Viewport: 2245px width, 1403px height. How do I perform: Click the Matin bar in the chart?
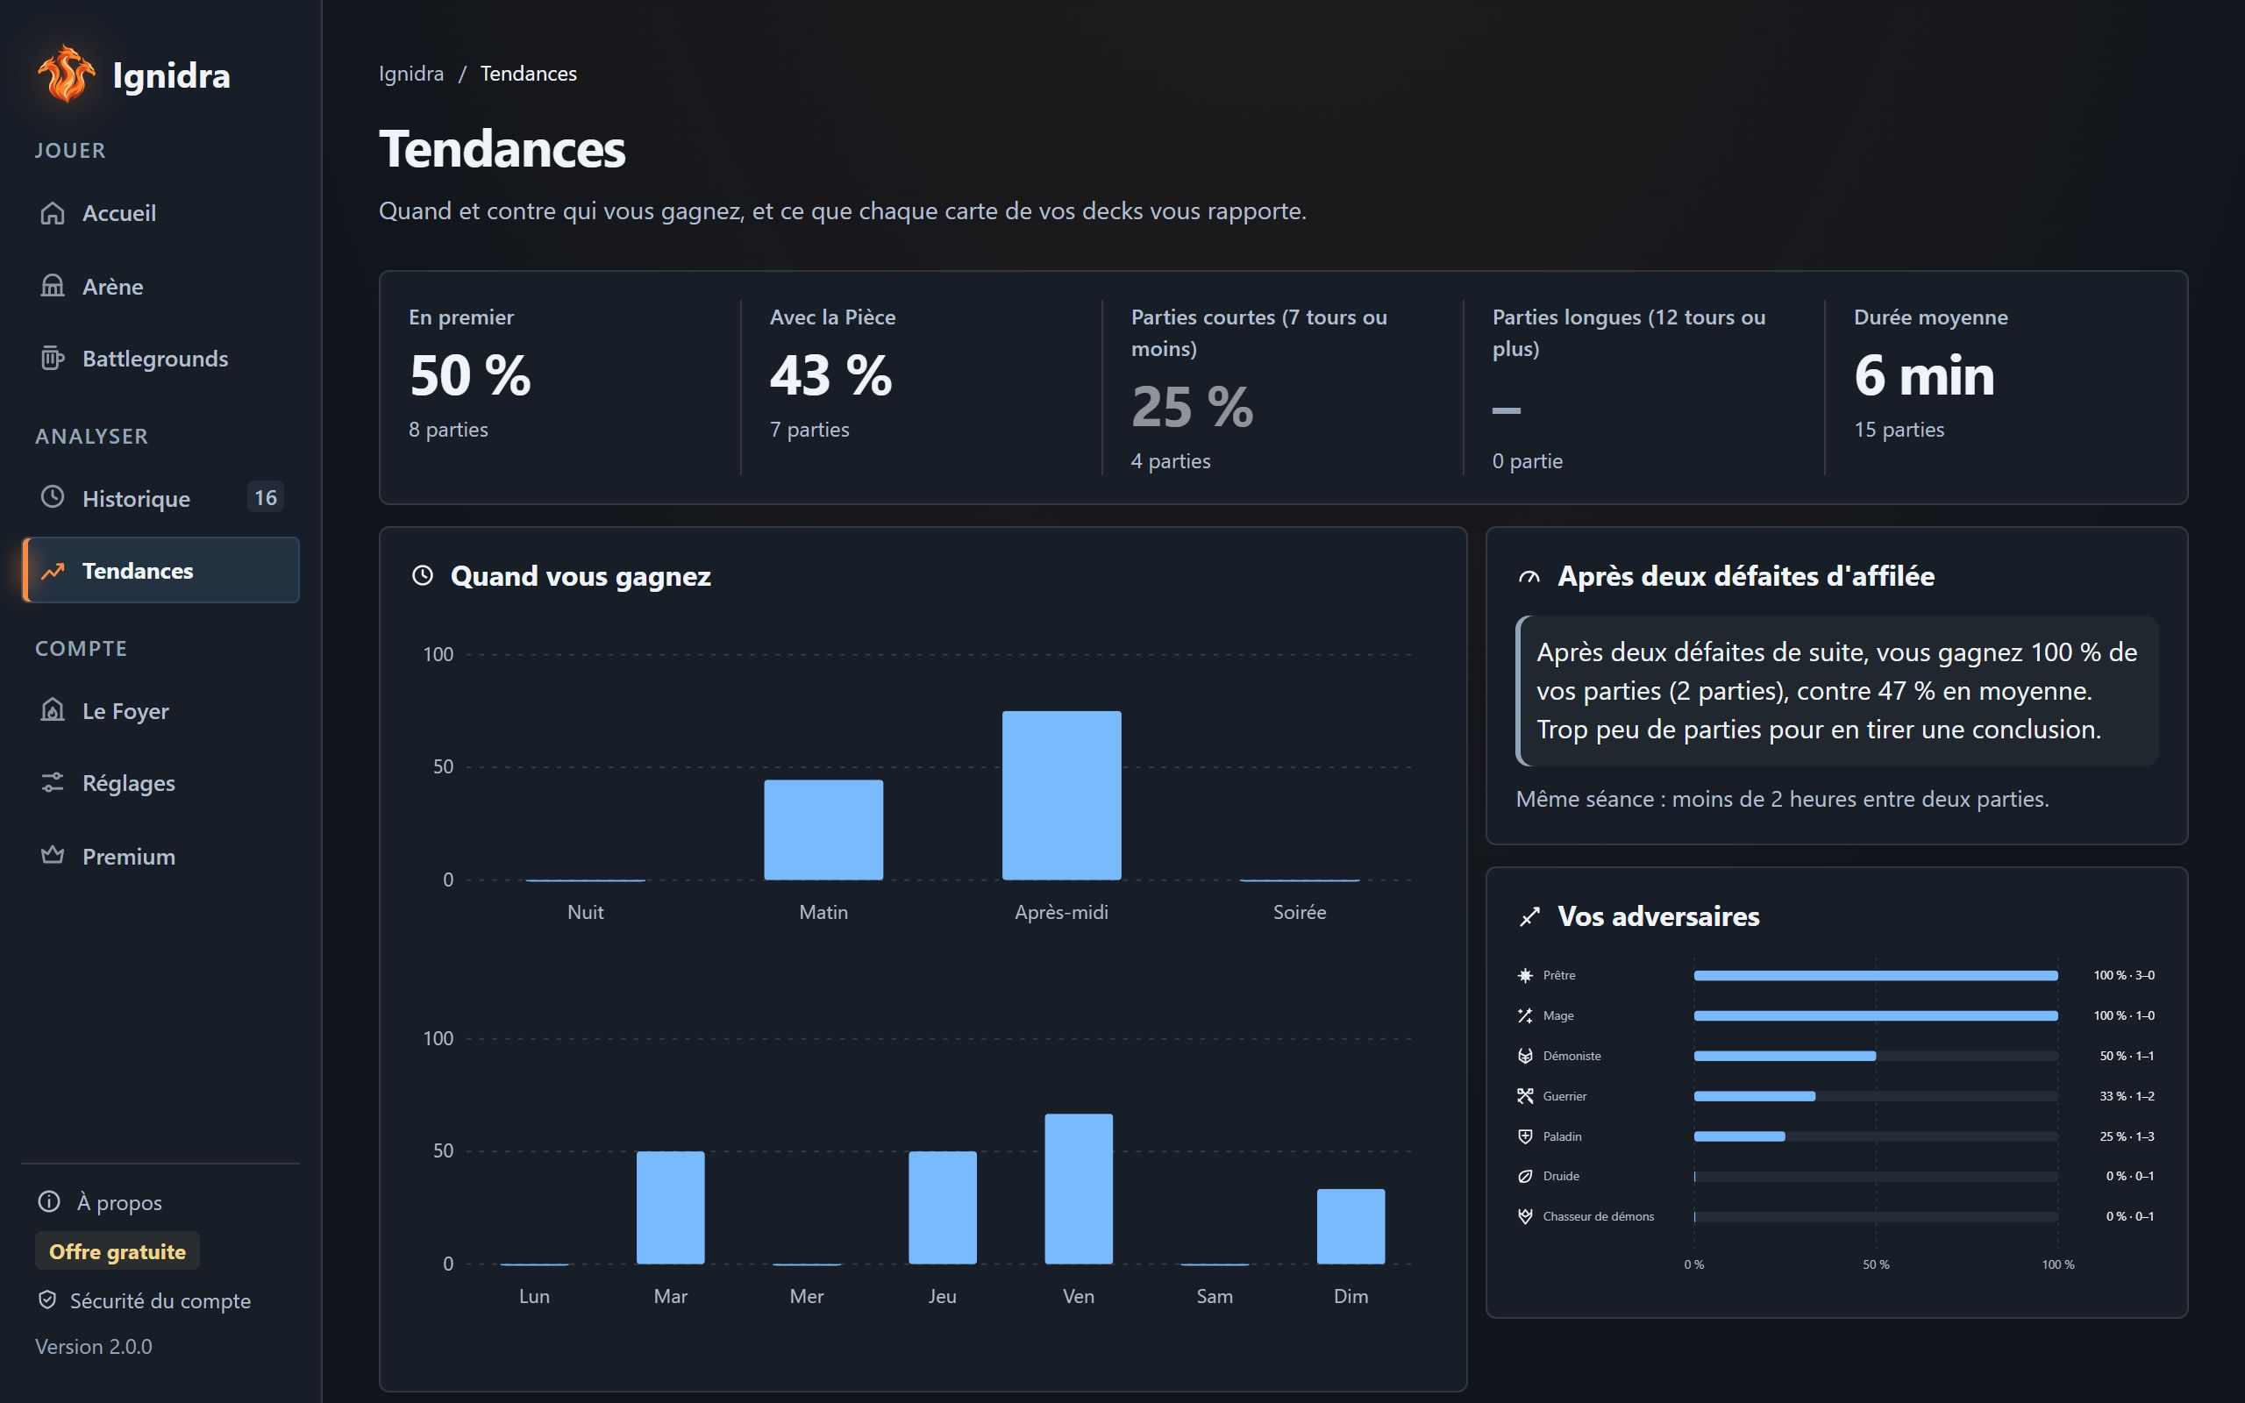[823, 830]
